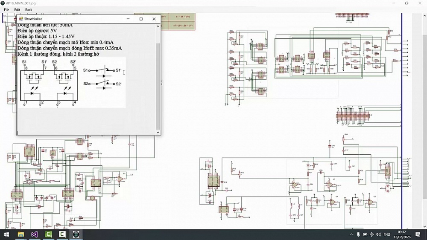The width and height of the screenshot is (427, 240).
Task: Click the ShowNotice window title icon
Action: (20, 19)
